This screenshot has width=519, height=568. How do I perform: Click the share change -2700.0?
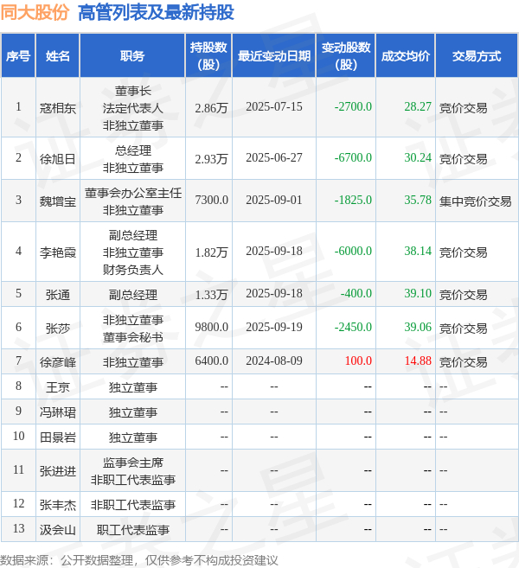click(x=353, y=106)
